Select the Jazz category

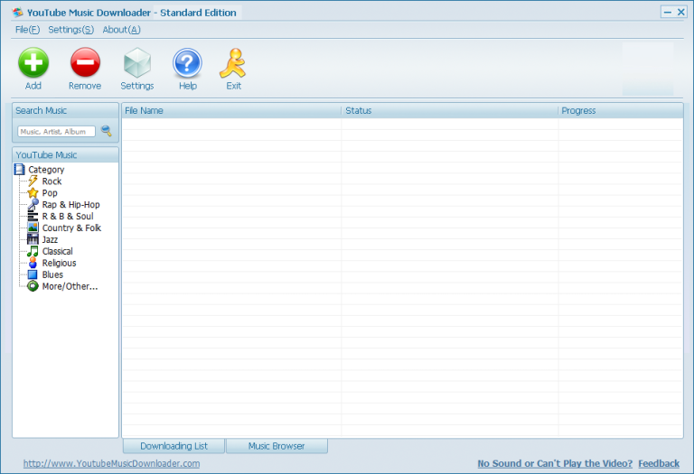pos(50,240)
